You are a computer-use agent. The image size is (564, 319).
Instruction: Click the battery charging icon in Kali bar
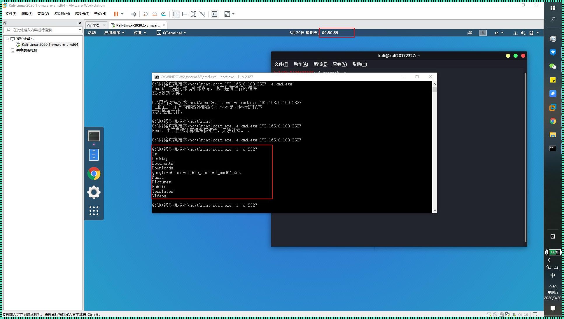[x=531, y=33]
